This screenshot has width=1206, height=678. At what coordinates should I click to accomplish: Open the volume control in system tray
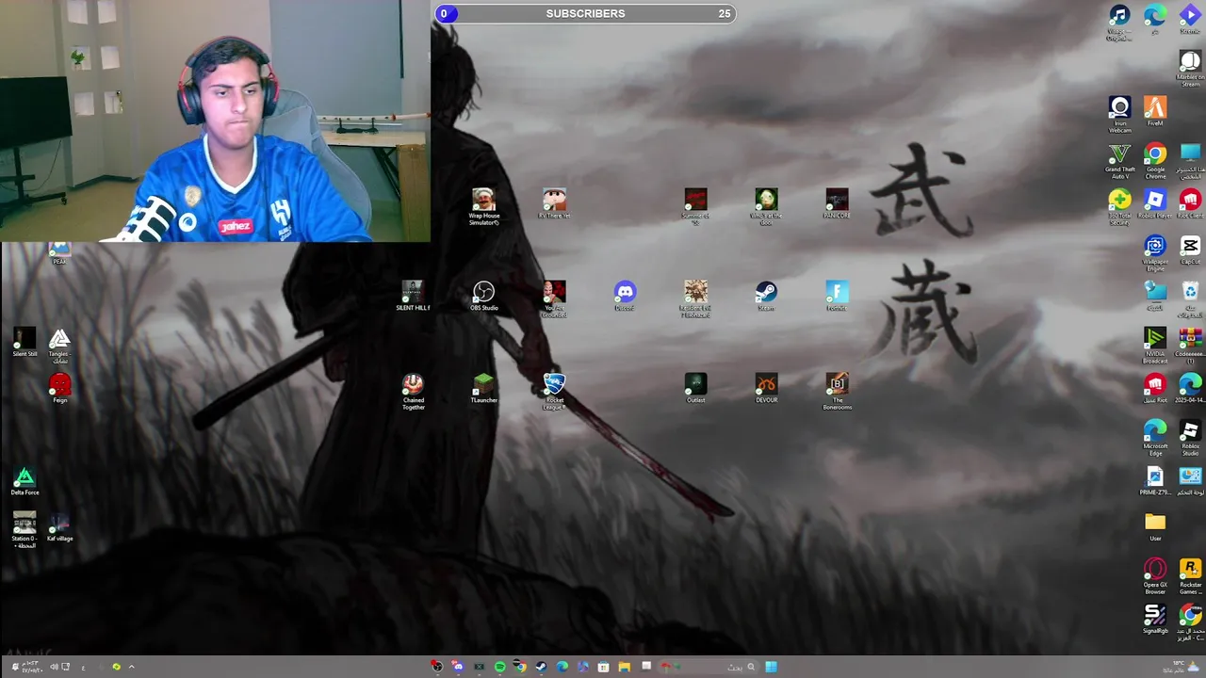coord(55,667)
